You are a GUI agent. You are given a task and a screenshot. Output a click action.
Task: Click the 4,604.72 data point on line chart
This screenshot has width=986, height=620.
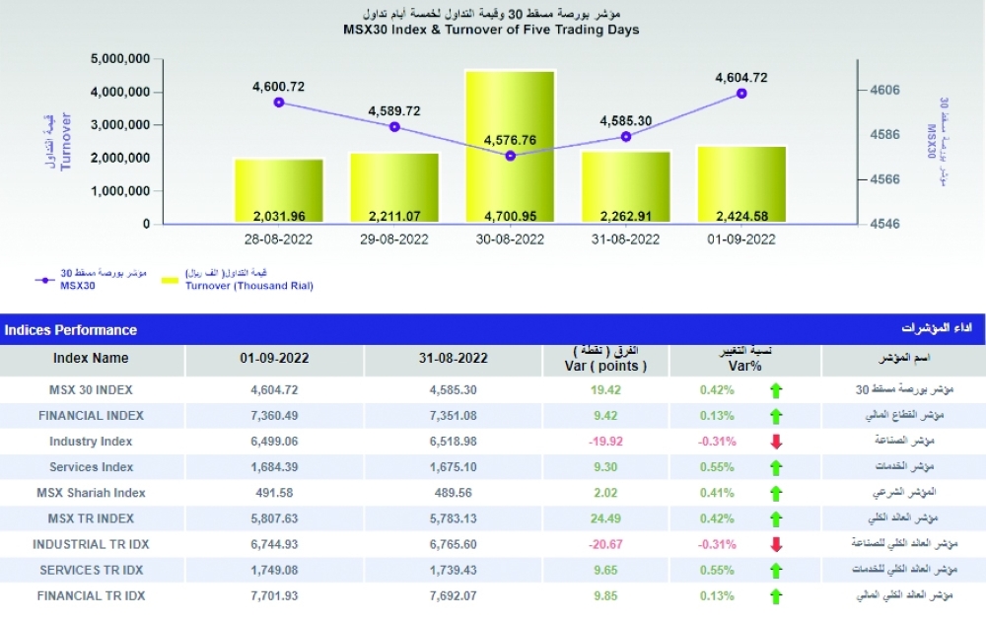(741, 94)
